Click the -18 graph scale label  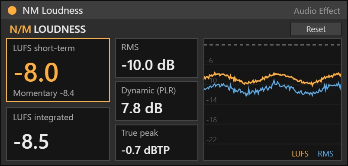212,120
